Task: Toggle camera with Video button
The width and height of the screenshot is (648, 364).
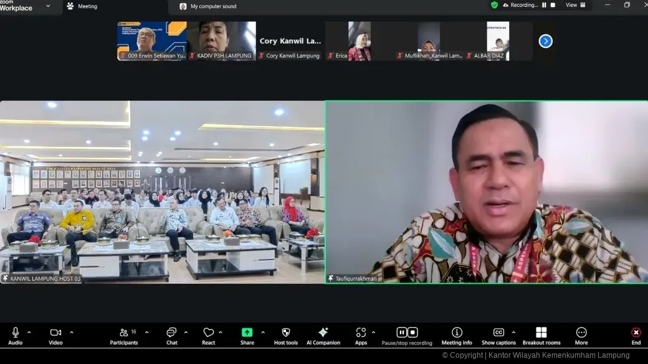Action: 55,333
